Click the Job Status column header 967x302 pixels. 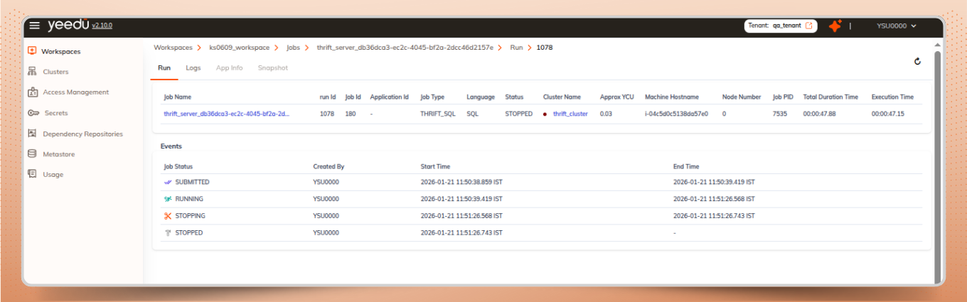pyautogui.click(x=178, y=166)
